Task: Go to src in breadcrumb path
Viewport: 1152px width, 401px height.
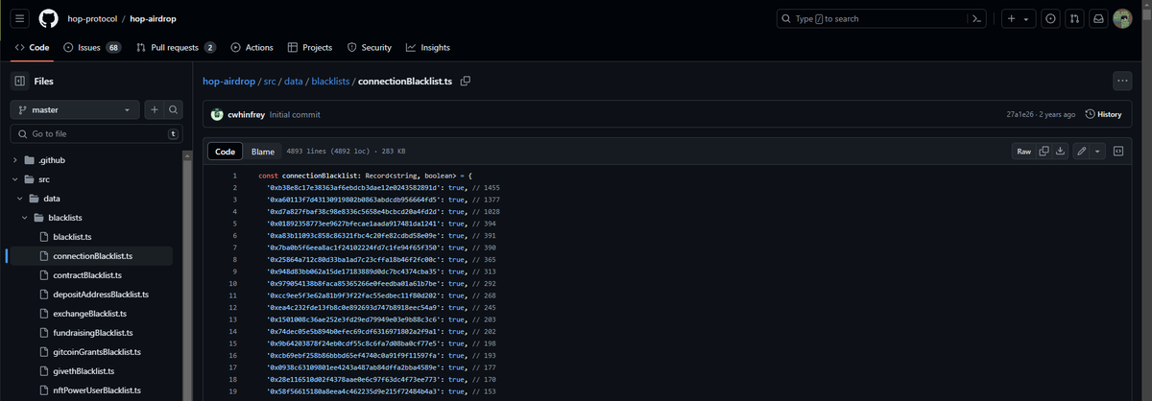Action: pyautogui.click(x=269, y=81)
